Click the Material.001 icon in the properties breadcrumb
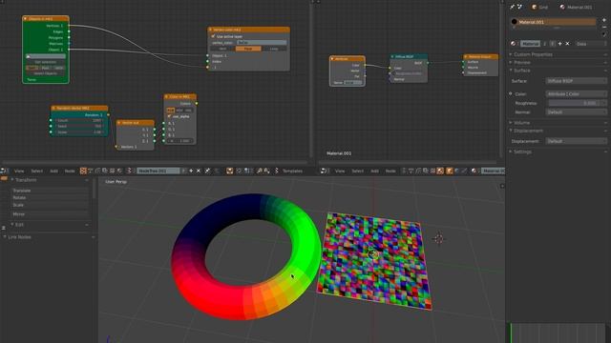The width and height of the screenshot is (611, 343). coord(562,7)
